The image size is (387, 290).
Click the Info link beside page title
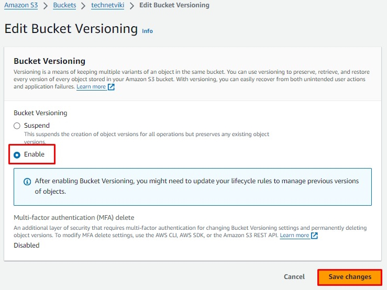pyautogui.click(x=148, y=31)
